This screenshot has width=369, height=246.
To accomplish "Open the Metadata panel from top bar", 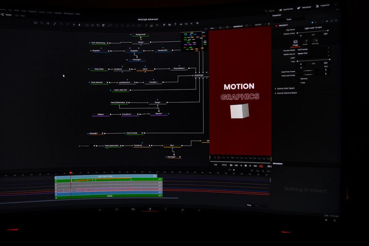I will click(x=305, y=7).
